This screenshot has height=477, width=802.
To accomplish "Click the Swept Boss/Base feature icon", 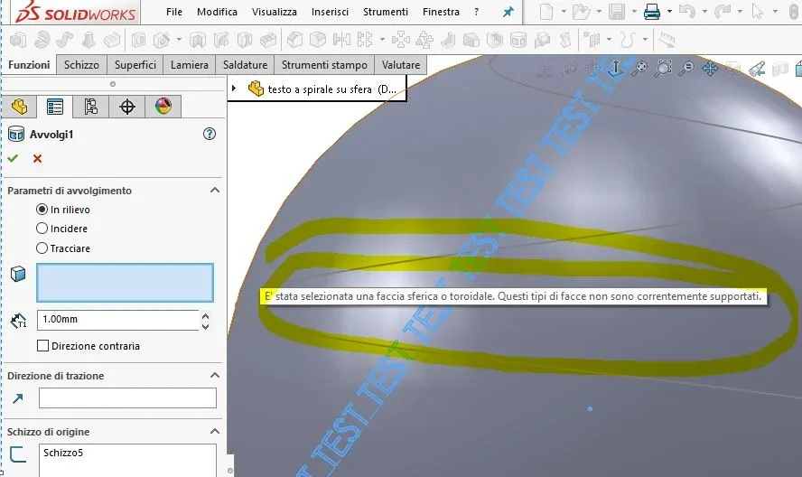I will coord(65,40).
